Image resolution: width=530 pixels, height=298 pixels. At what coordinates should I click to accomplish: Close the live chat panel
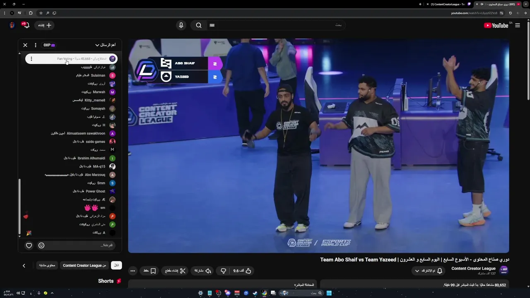click(25, 45)
